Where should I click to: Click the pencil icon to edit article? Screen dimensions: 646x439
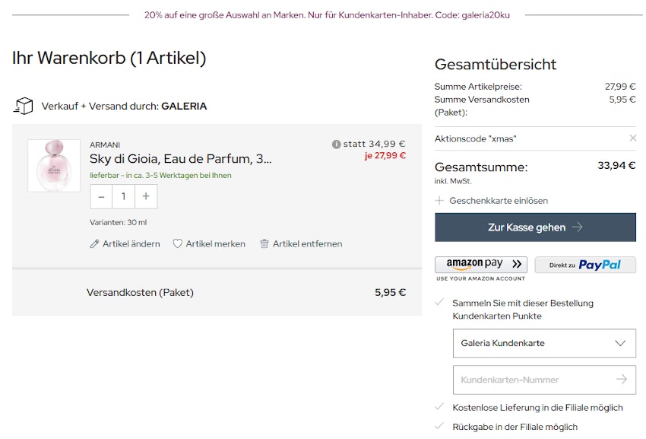[95, 244]
